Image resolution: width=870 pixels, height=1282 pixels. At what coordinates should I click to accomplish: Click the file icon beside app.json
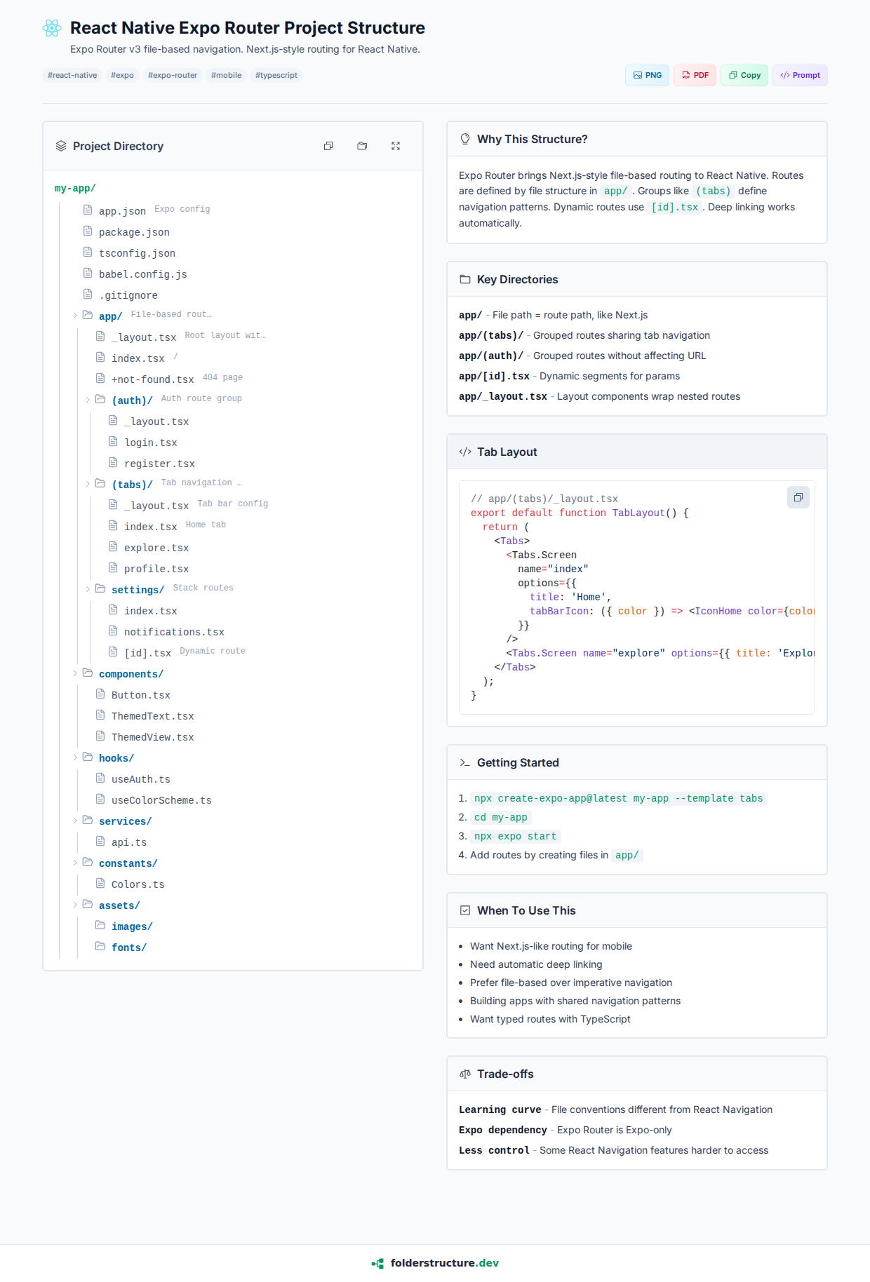pyautogui.click(x=88, y=210)
